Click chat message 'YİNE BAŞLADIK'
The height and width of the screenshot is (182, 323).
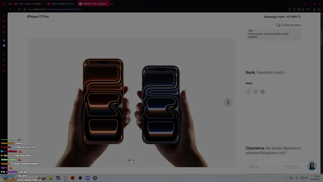[x=22, y=155]
